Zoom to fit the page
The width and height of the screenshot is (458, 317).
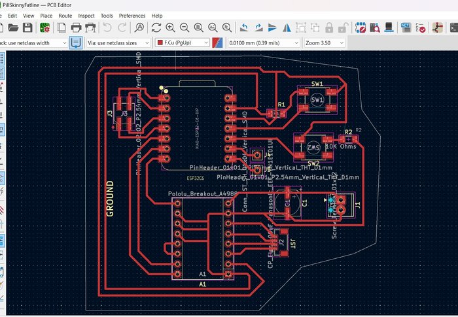[199, 27]
